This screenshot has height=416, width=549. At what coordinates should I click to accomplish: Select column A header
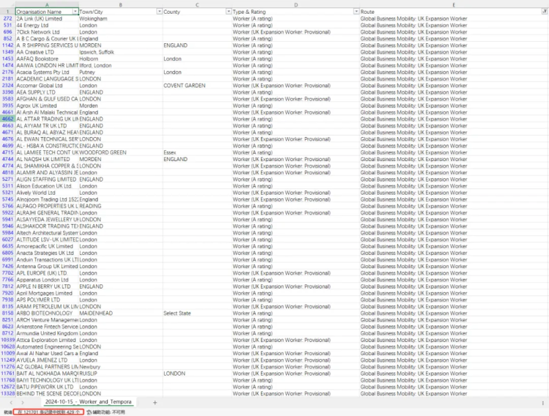[47, 5]
